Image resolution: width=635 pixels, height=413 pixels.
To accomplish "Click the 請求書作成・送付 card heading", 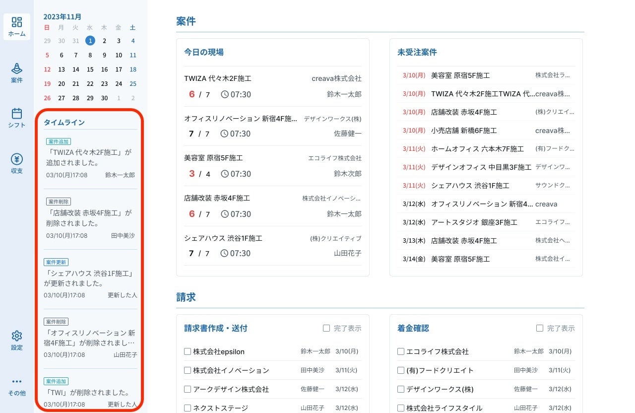I will (x=216, y=328).
